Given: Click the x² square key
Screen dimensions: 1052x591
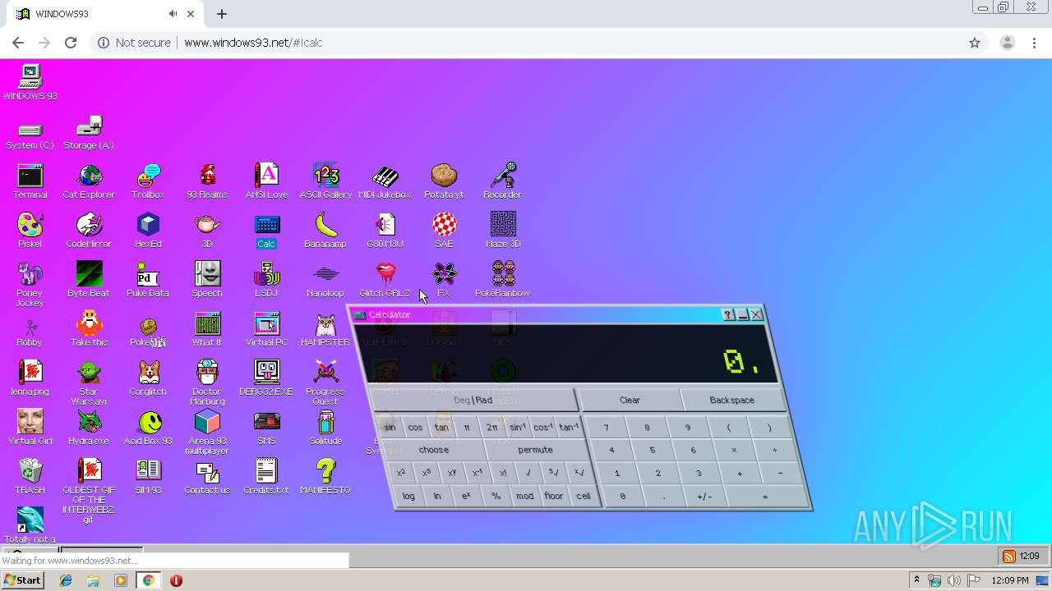Looking at the screenshot, I should pos(401,473).
